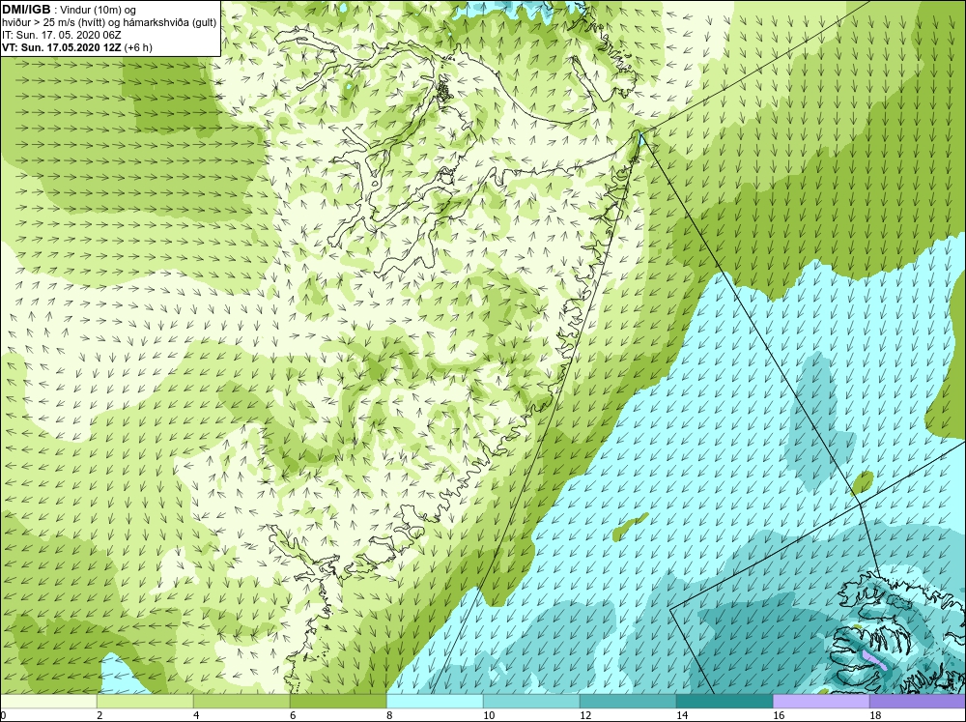Click the legend label '10'
966x722 pixels.
click(489, 715)
